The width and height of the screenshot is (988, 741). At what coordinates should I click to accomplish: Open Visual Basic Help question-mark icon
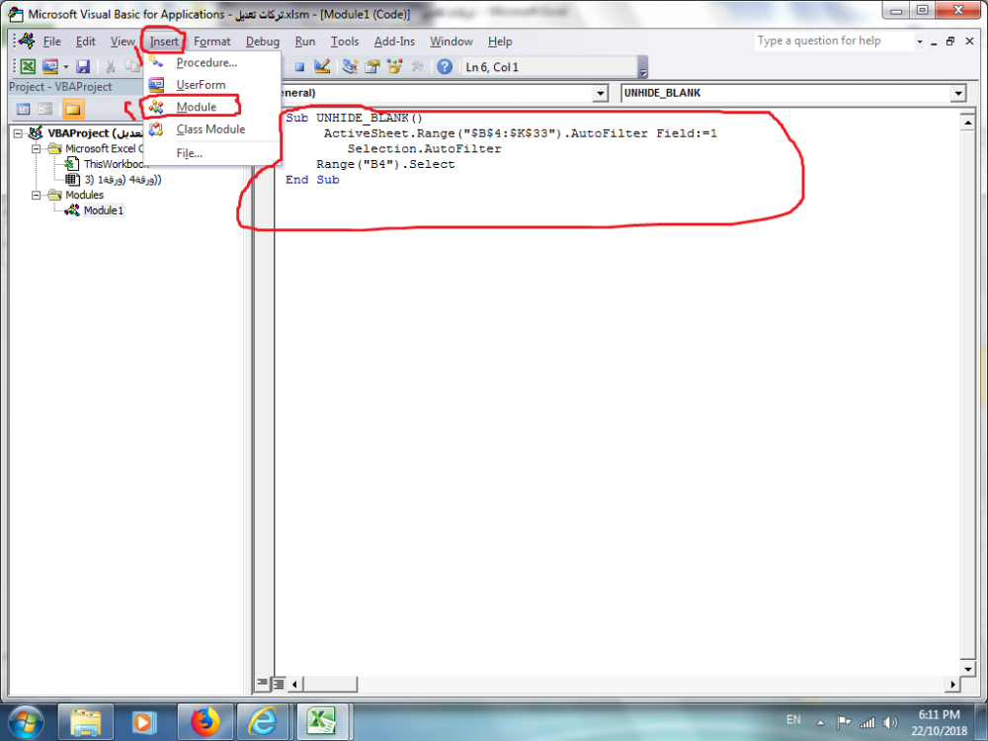point(445,66)
